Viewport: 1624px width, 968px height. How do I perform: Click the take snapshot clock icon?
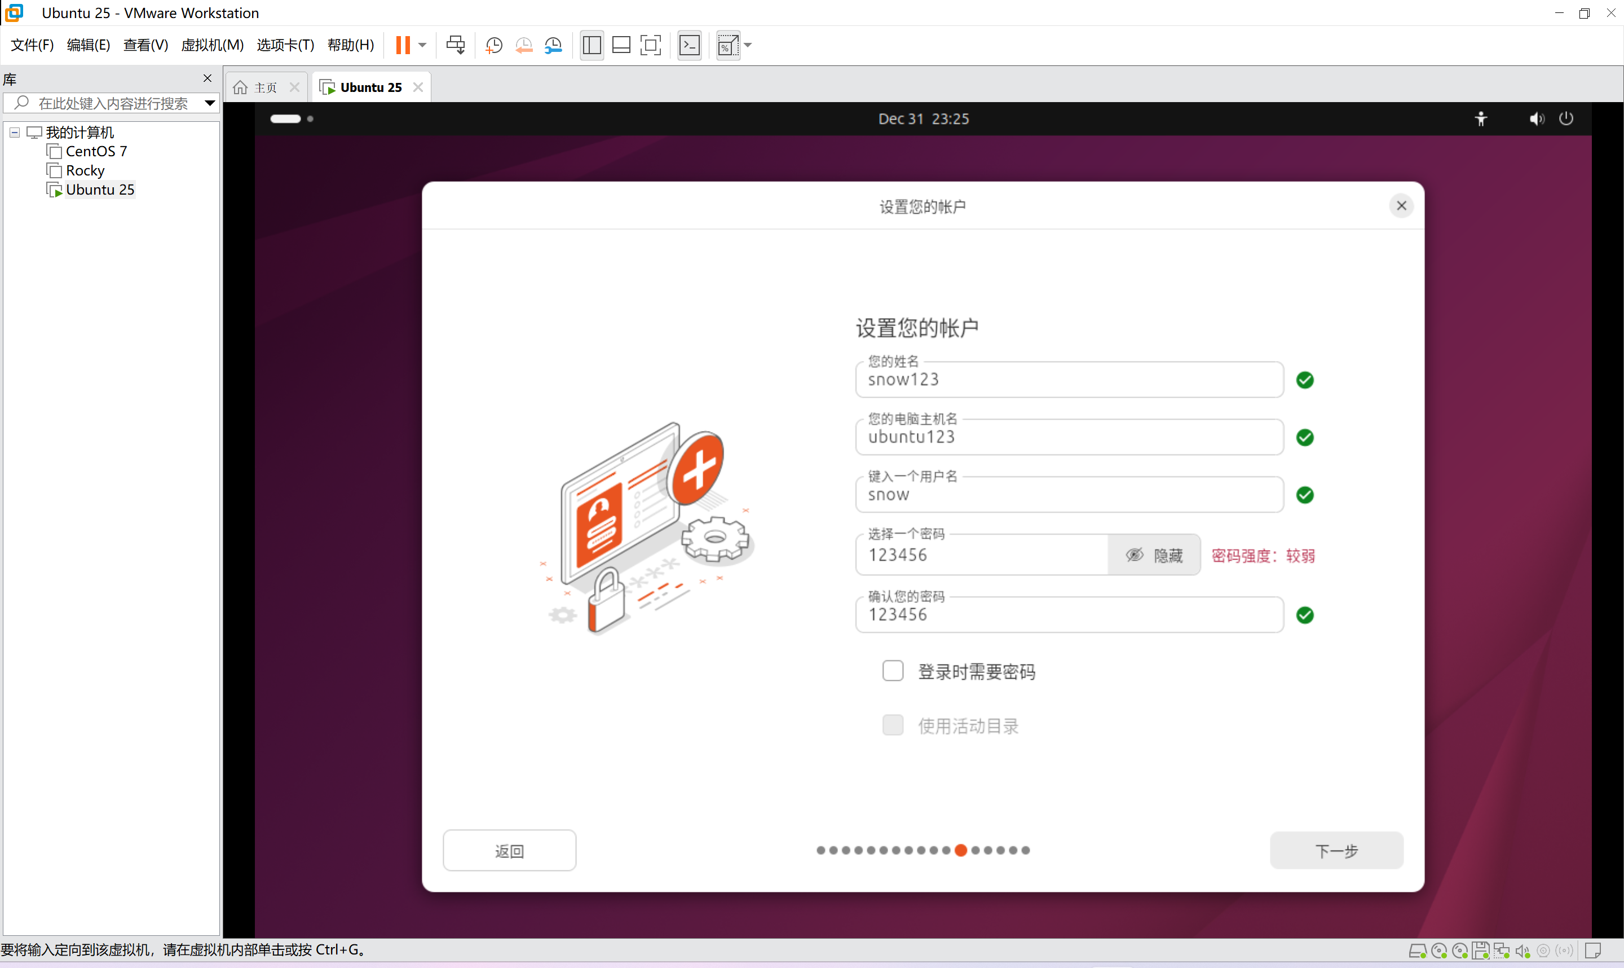click(494, 45)
